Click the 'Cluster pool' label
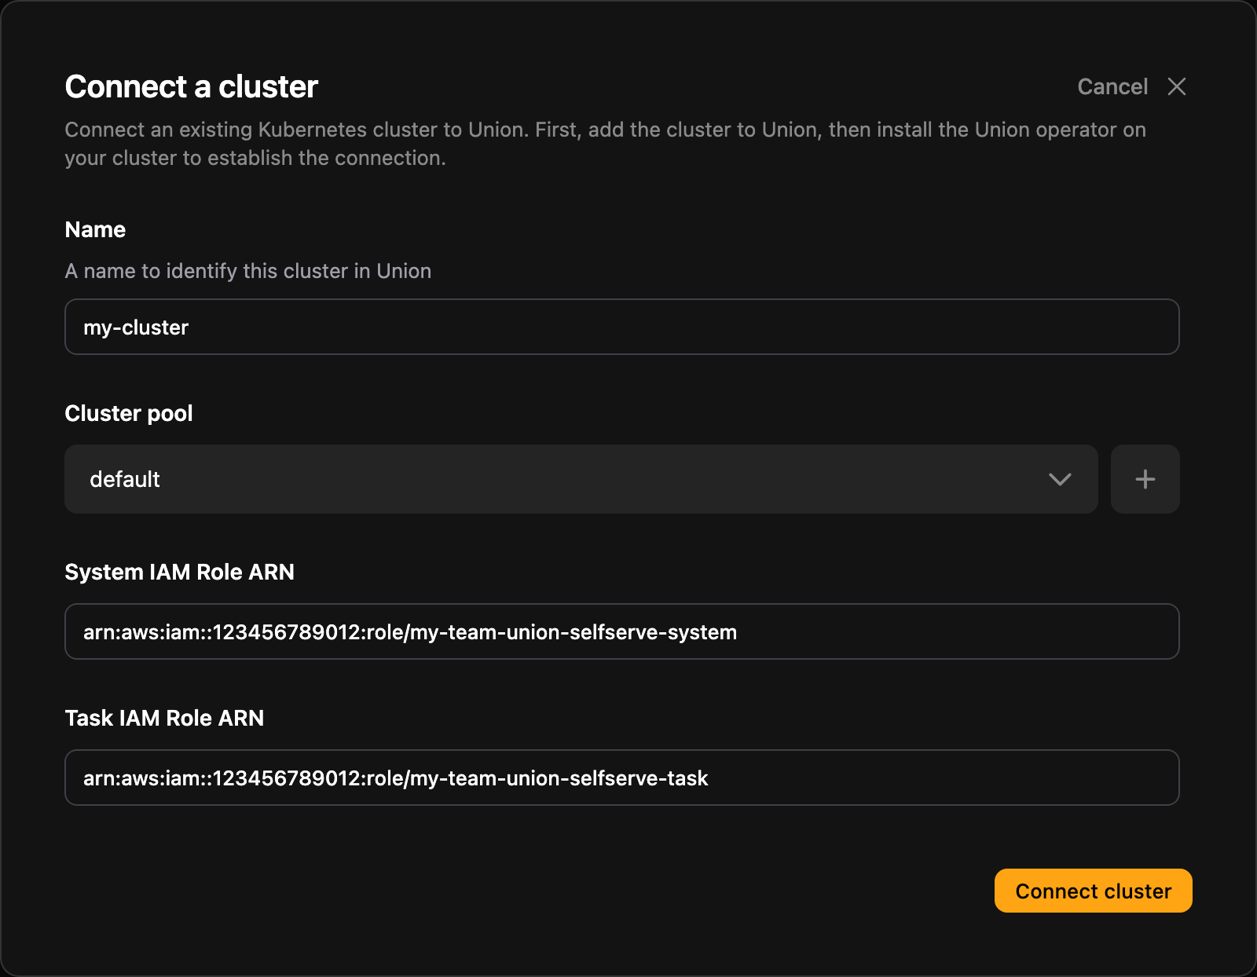Image resolution: width=1257 pixels, height=977 pixels. [129, 413]
